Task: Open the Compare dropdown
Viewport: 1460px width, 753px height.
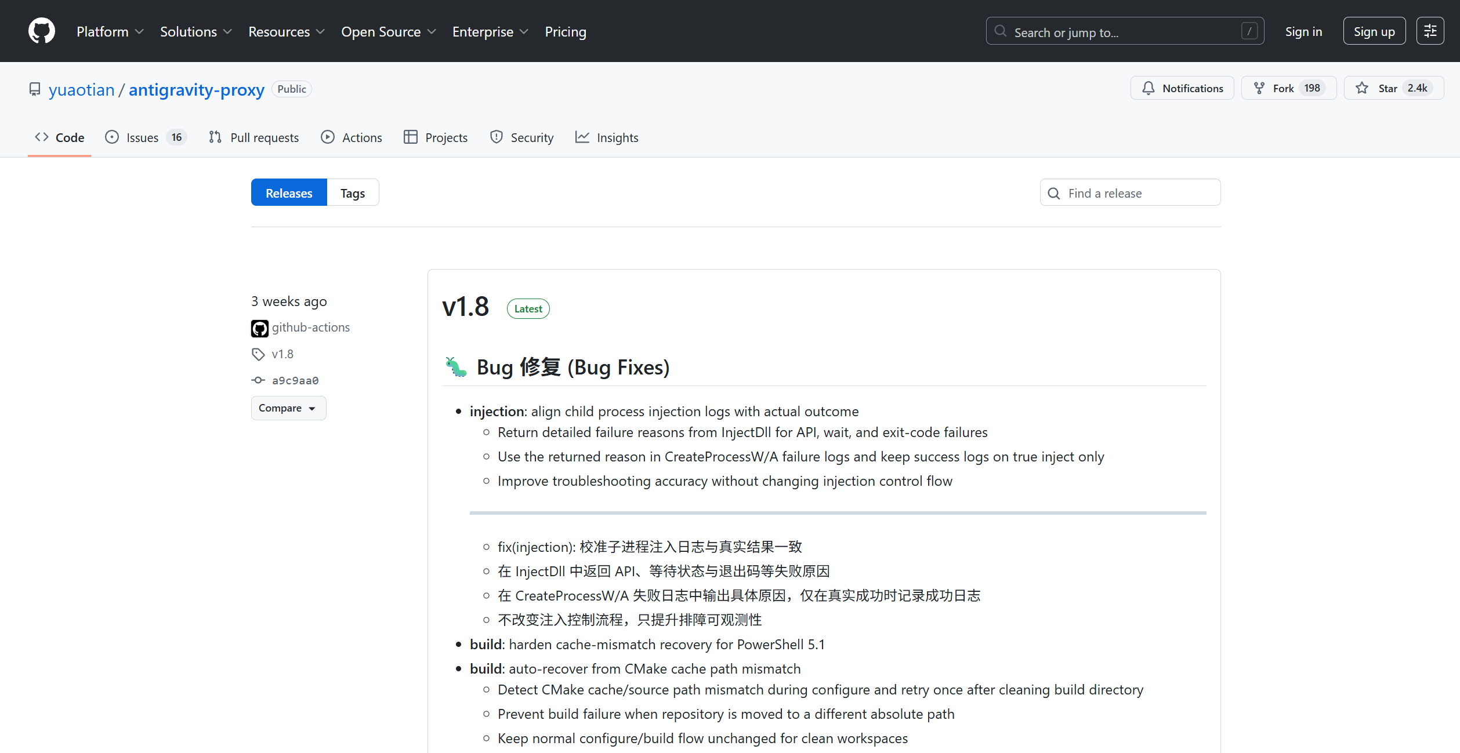Action: [x=288, y=408]
